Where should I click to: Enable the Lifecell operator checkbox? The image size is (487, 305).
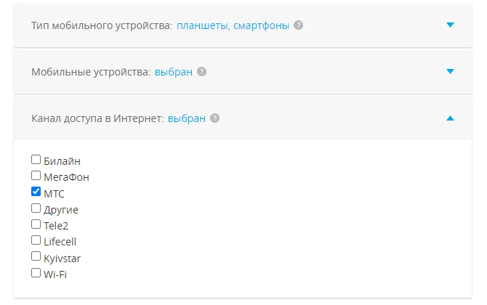tap(36, 240)
